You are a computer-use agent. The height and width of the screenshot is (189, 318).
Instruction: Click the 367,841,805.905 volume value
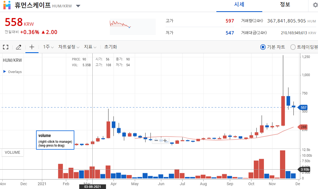pyautogui.click(x=286, y=21)
